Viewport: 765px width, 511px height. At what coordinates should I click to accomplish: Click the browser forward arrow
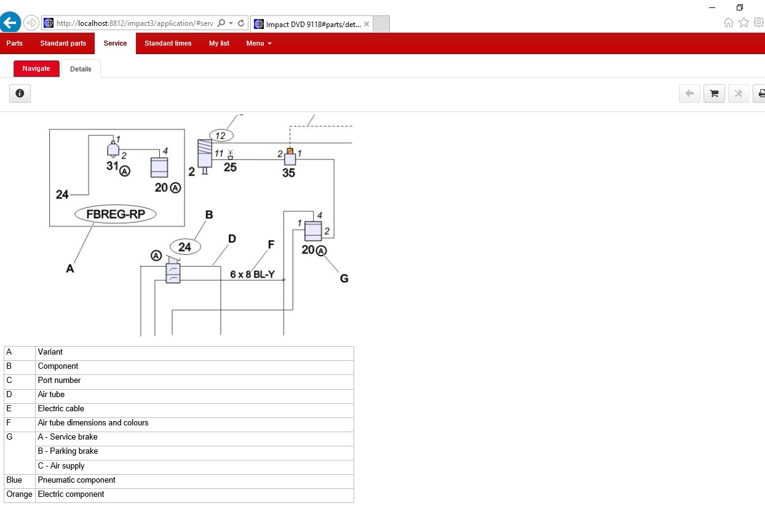tap(31, 23)
